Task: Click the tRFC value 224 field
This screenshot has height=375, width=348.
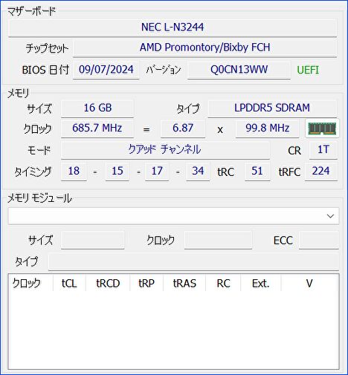Action: pos(321,172)
